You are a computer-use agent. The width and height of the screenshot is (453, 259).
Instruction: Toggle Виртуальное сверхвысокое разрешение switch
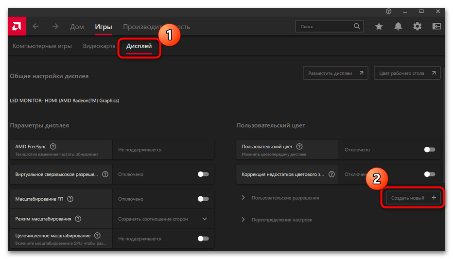[203, 174]
